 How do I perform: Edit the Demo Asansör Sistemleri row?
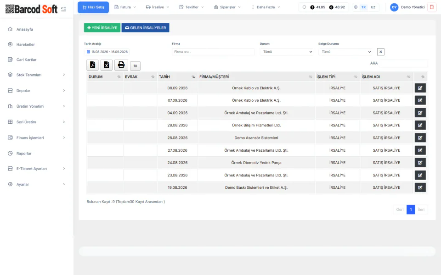pos(420,138)
